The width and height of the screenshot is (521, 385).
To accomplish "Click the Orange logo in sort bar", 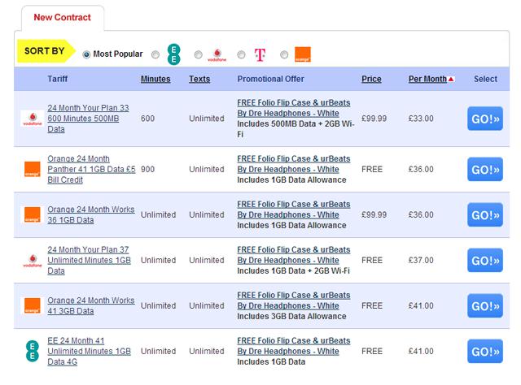I will (303, 54).
